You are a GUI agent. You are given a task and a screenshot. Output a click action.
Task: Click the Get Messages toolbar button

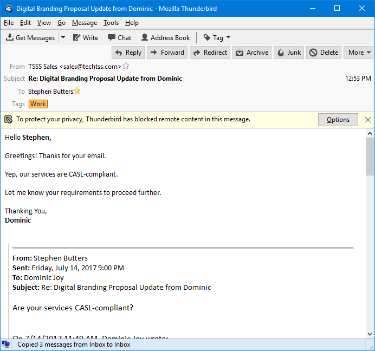coord(30,38)
